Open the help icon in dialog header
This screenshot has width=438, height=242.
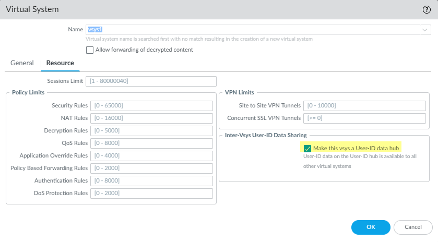(427, 9)
